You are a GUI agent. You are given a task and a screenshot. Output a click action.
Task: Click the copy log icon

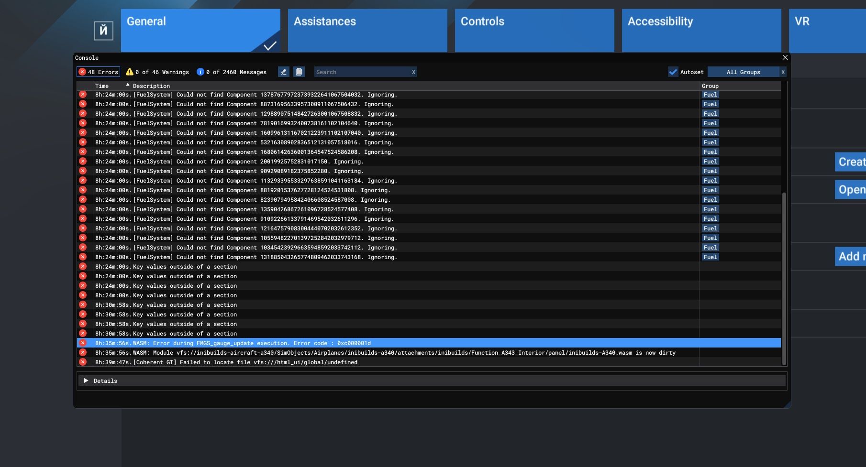tap(299, 72)
